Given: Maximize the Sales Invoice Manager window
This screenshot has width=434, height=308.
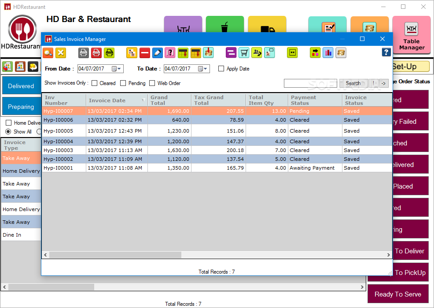Looking at the screenshot, I should coord(362,39).
